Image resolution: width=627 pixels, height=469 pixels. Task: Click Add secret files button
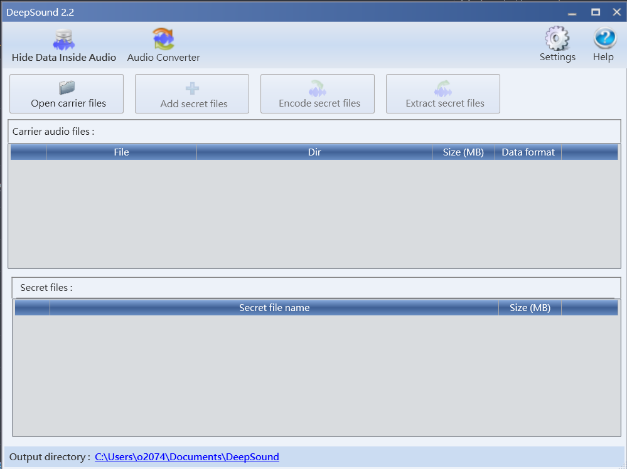(x=192, y=94)
